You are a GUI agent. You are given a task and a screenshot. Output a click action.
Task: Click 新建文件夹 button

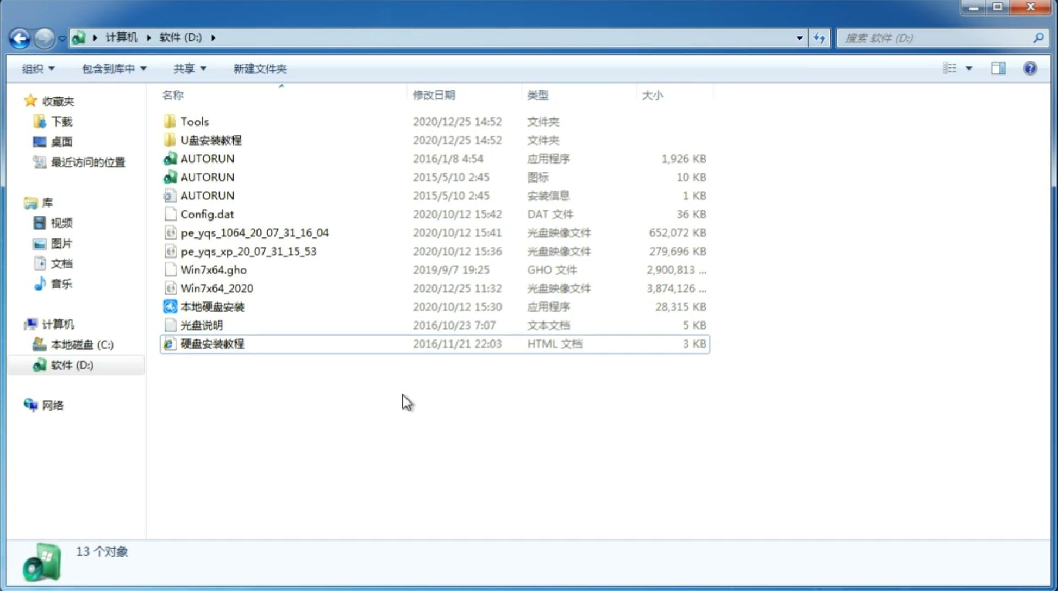259,68
